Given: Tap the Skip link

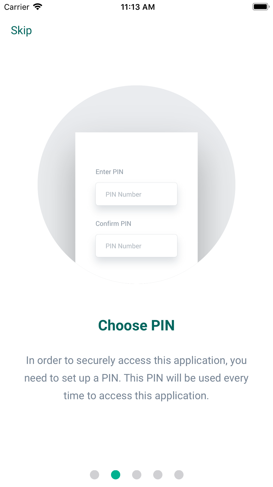Looking at the screenshot, I should point(21,30).
